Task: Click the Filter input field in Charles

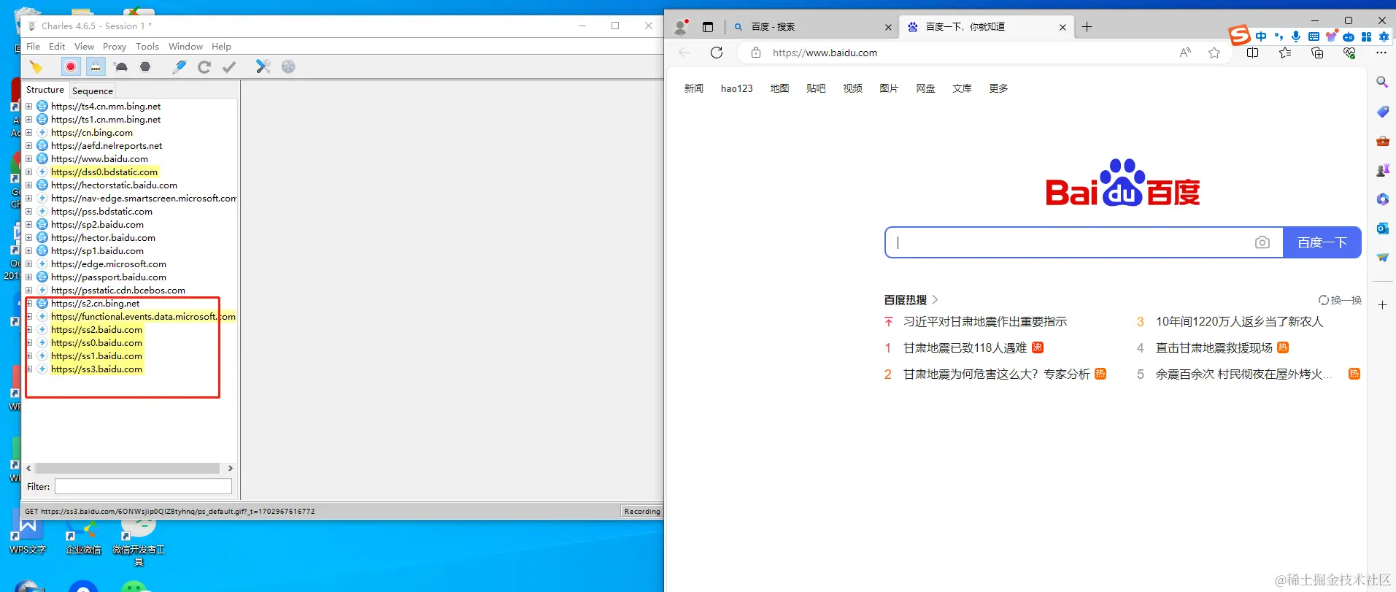Action: [143, 486]
